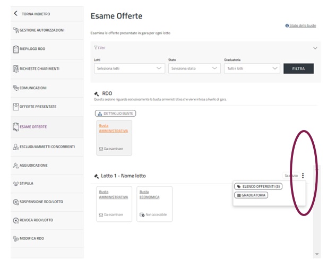Open the Stato delle buste link
This screenshot has height=276, width=327.
tap(300, 25)
